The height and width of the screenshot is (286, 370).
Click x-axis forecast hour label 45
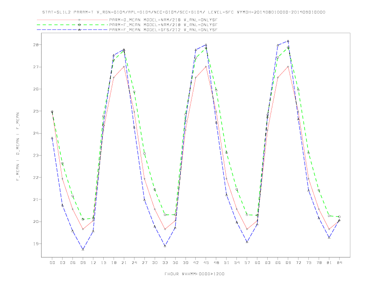[206, 263]
